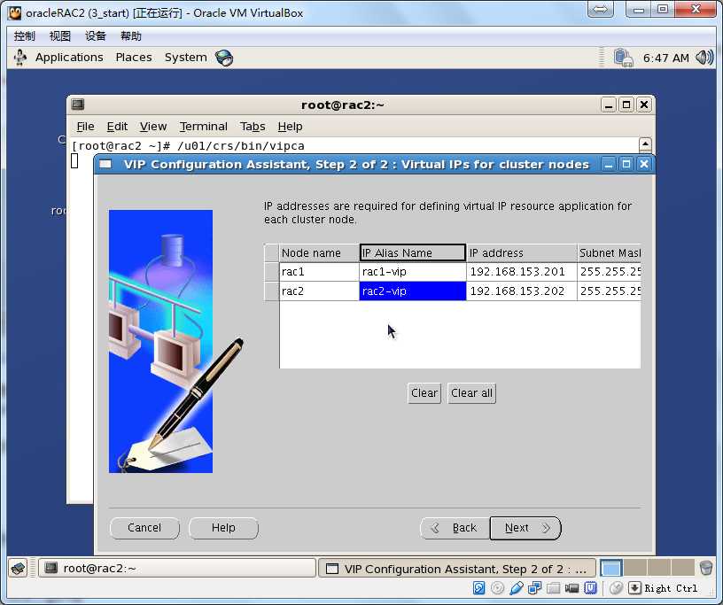Viewport: 723px width, 605px height.
Task: Click the Right Ctrl host key label
Action: tap(671, 588)
